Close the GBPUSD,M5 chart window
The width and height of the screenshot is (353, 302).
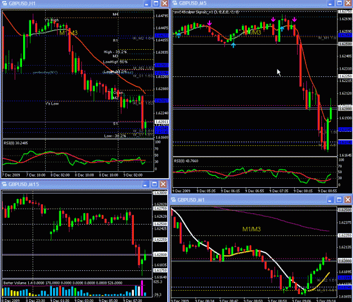(x=348, y=3)
